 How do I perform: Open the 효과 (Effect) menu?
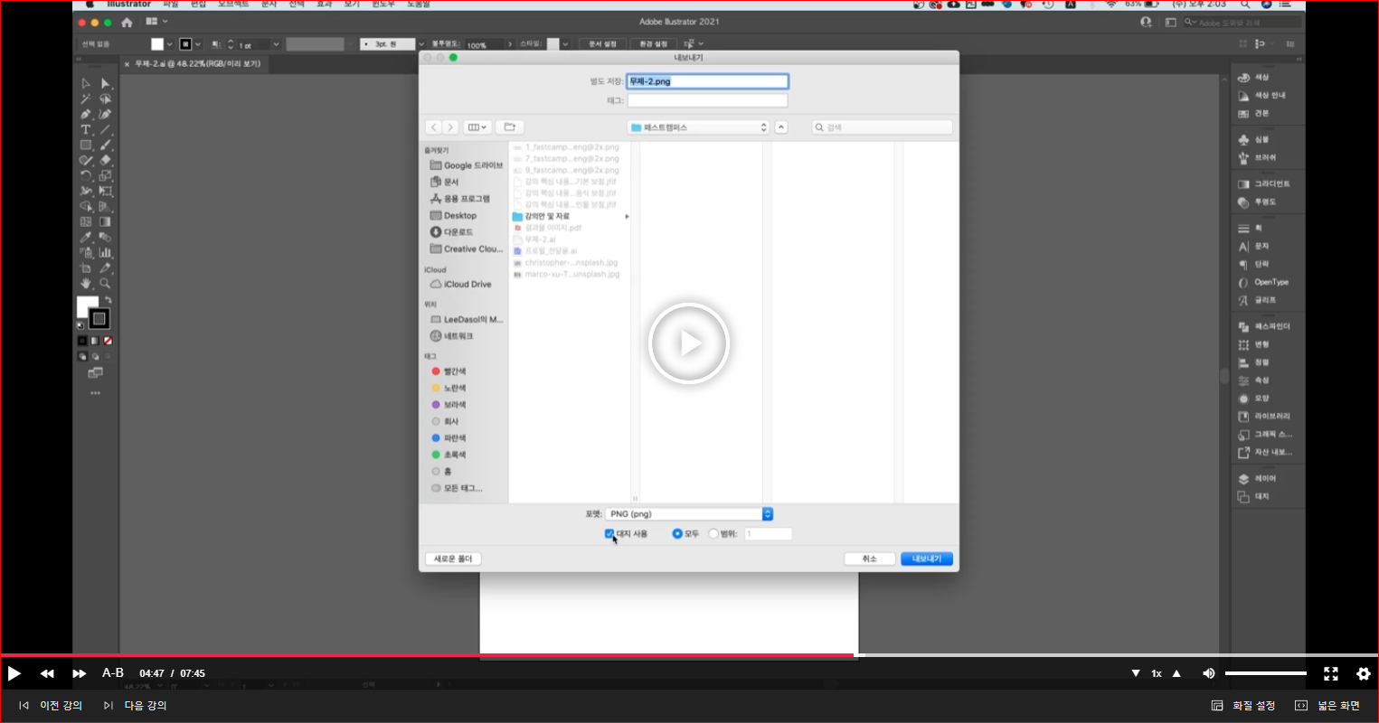(x=324, y=5)
